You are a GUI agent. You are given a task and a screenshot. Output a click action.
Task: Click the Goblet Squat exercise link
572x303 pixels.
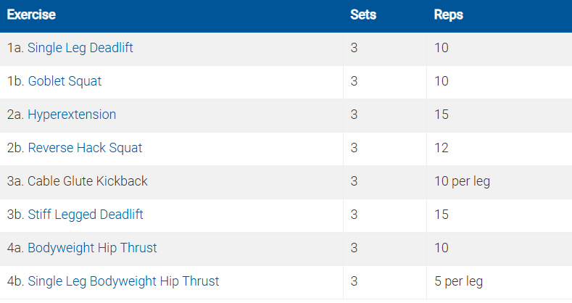(x=65, y=81)
